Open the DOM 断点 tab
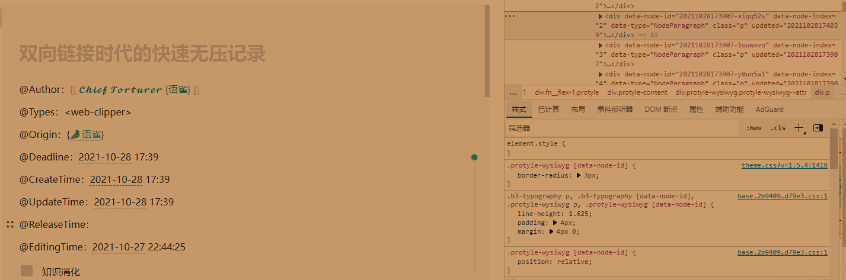Screen dimensions: 846x280 (661, 110)
